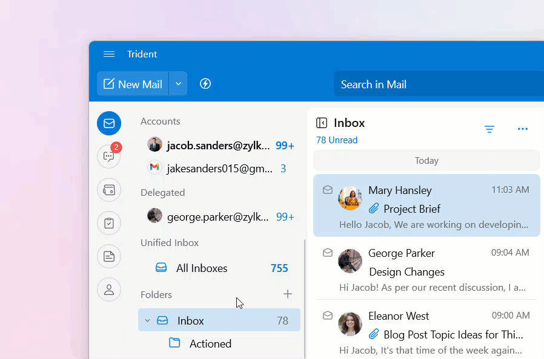Add a new folder with plus icon
The image size is (544, 359).
click(x=288, y=294)
